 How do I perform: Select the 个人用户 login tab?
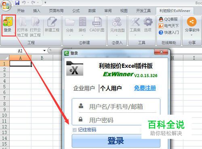(111, 88)
